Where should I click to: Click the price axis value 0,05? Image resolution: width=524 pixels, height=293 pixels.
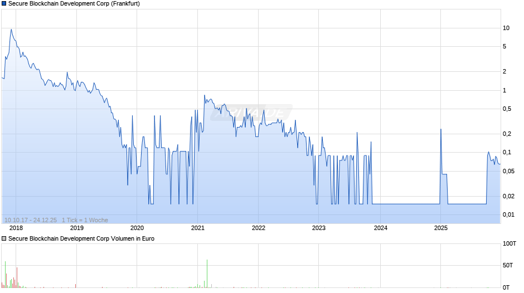point(508,172)
